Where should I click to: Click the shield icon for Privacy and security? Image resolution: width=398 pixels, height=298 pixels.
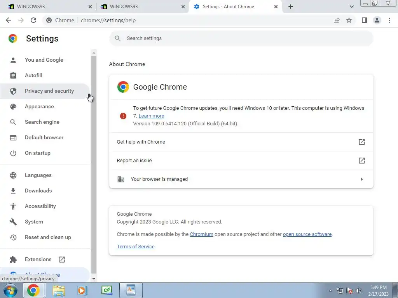pyautogui.click(x=13, y=91)
